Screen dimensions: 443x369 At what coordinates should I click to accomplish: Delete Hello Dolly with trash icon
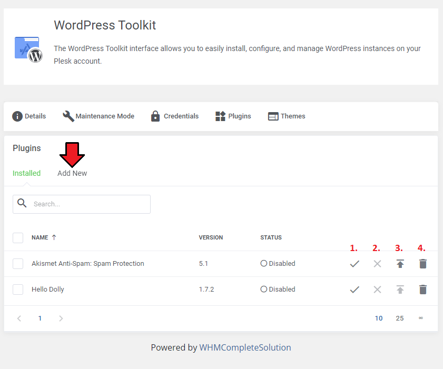422,290
